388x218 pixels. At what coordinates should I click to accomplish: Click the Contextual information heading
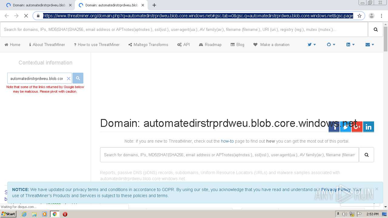click(x=45, y=63)
